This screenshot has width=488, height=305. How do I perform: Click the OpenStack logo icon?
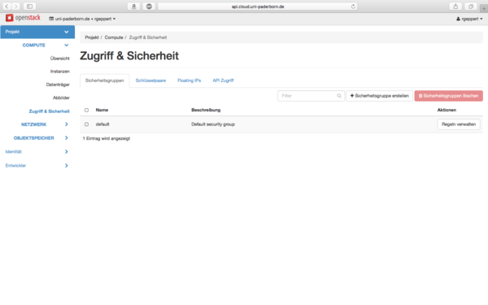(10, 18)
